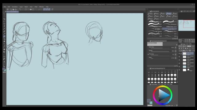Toggle Snap to ruler in command bar
Screen dimensions: 197x110
click(44, 9)
